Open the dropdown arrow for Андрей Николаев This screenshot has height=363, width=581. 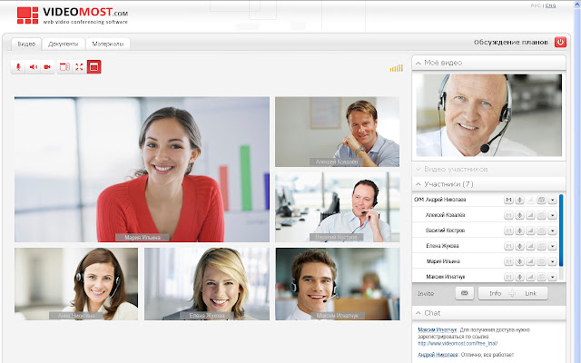pos(552,200)
